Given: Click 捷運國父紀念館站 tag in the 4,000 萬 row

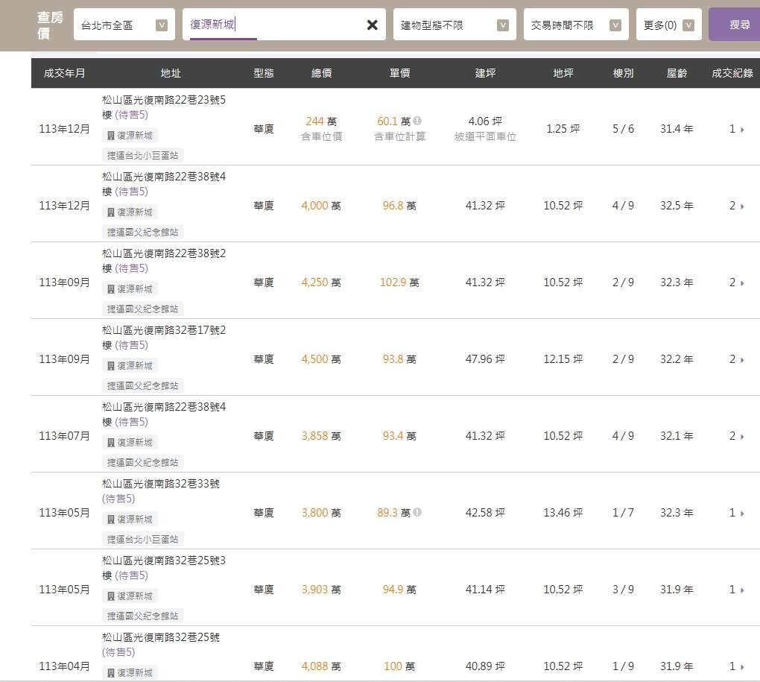Looking at the screenshot, I should (x=142, y=232).
